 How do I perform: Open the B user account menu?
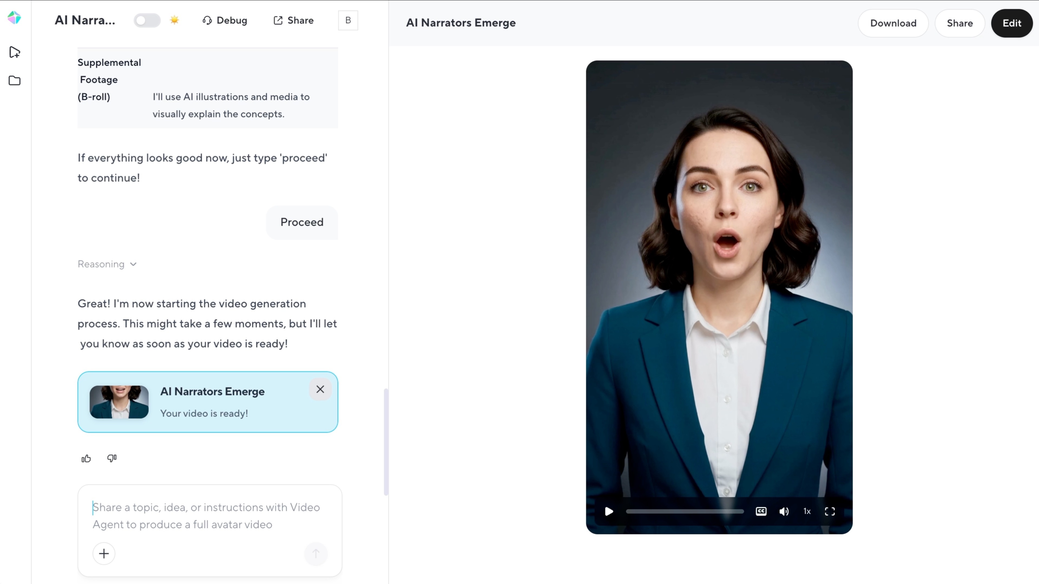(348, 20)
